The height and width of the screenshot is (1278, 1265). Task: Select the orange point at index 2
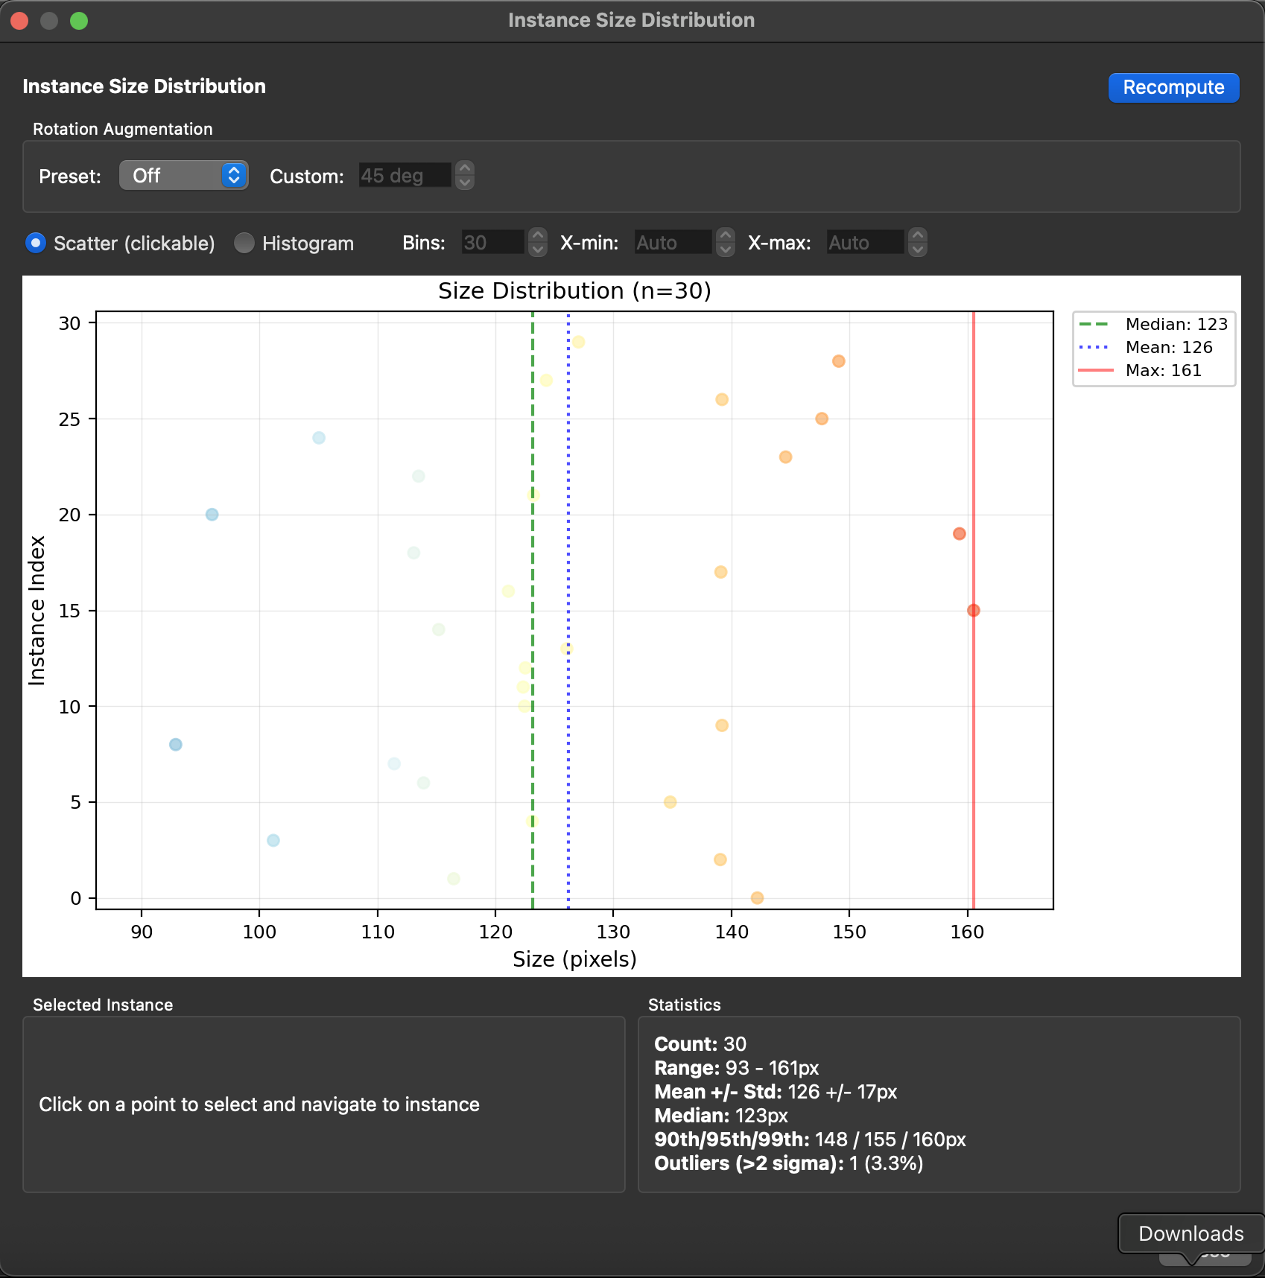(x=720, y=859)
